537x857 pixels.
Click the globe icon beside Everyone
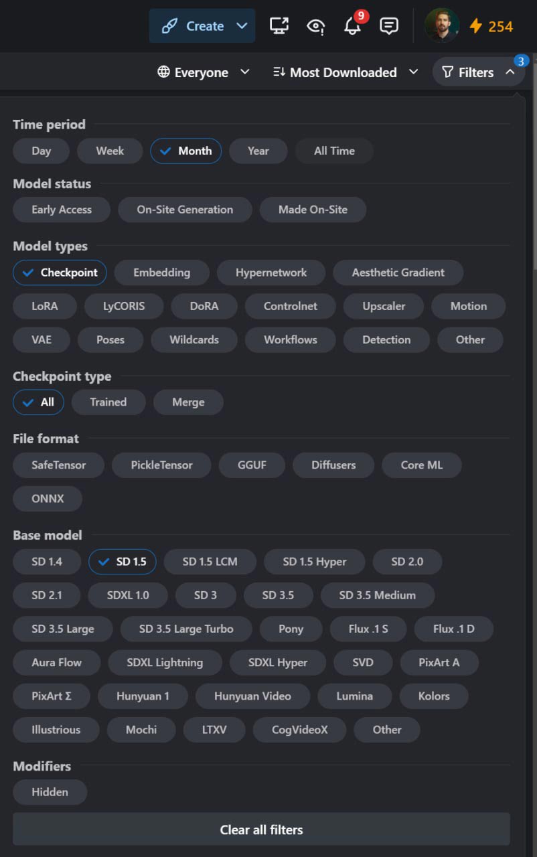point(163,72)
